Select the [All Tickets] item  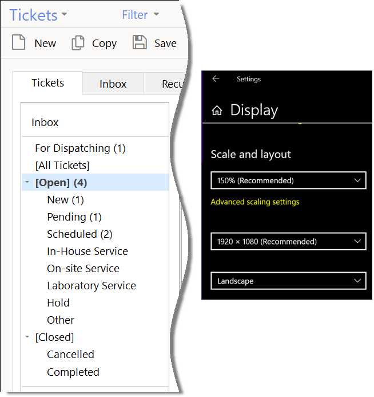click(x=62, y=166)
